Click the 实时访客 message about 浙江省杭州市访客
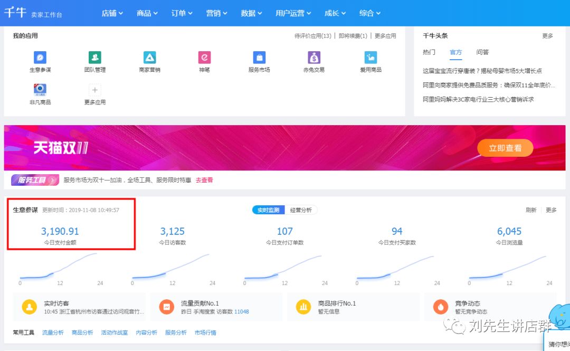 tap(94, 312)
